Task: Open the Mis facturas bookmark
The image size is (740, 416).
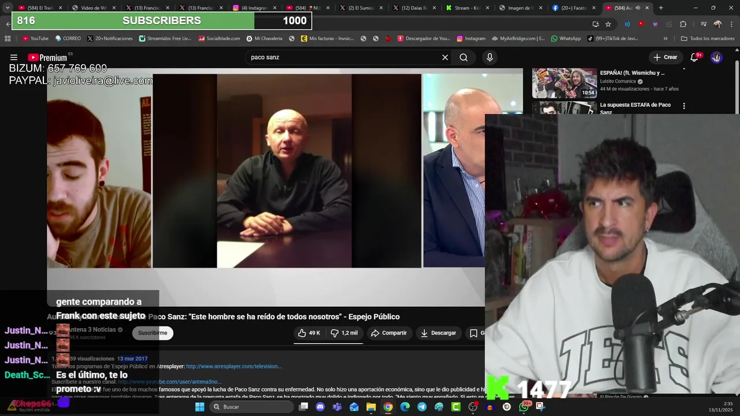Action: tap(327, 39)
